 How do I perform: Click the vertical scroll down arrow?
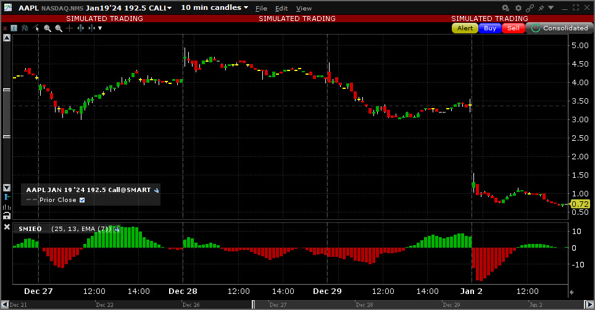[x=7, y=188]
